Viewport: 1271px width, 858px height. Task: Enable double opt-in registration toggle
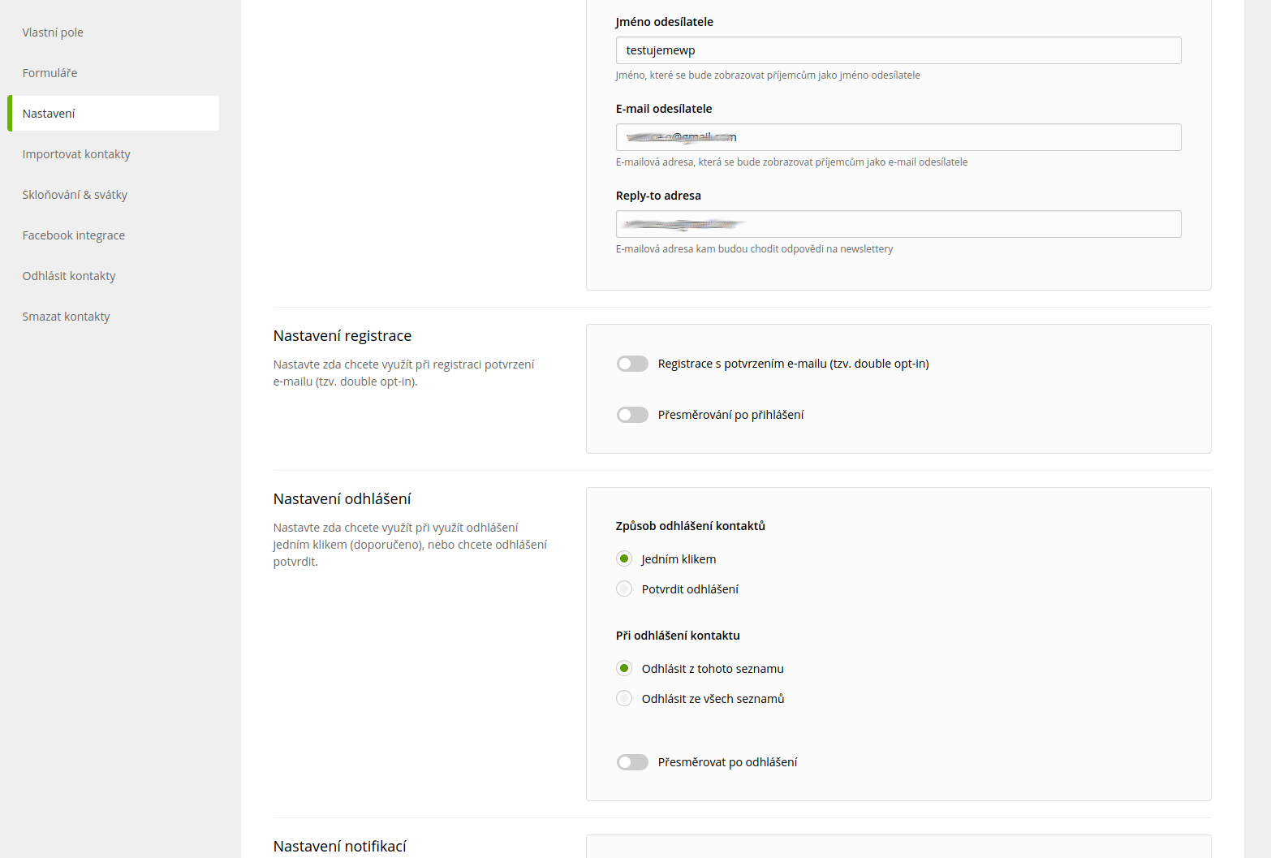pos(632,364)
